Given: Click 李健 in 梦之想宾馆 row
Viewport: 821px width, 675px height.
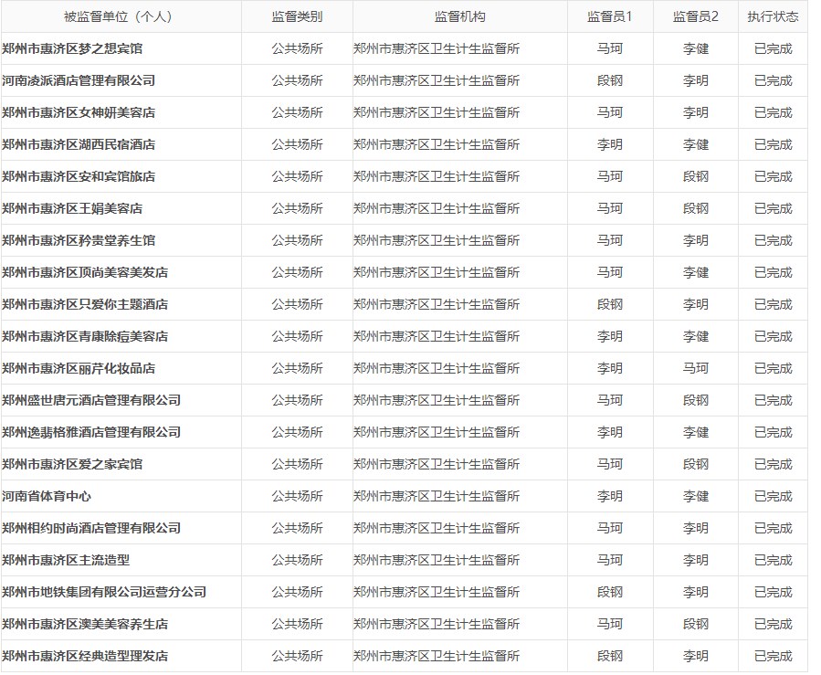Looking at the screenshot, I should 695,48.
